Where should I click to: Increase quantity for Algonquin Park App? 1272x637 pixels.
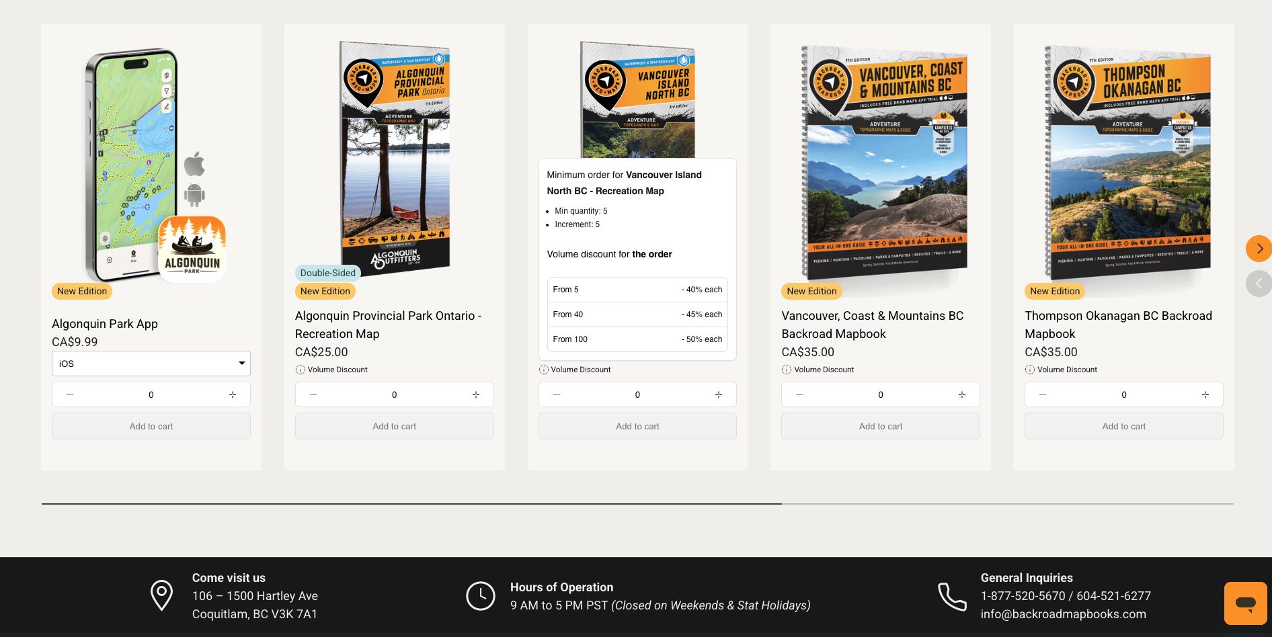[x=233, y=394]
